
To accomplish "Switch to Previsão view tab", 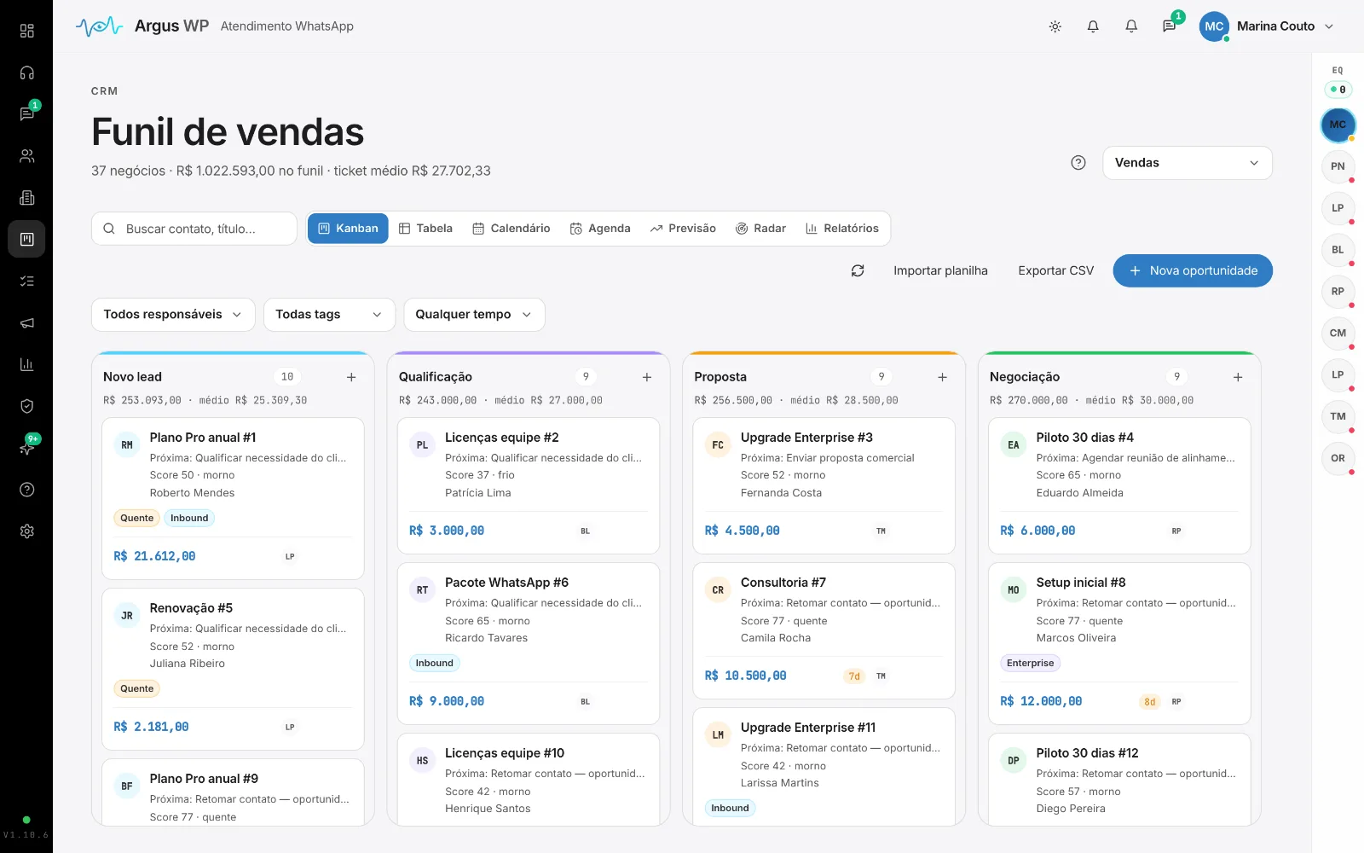I will coord(683,229).
